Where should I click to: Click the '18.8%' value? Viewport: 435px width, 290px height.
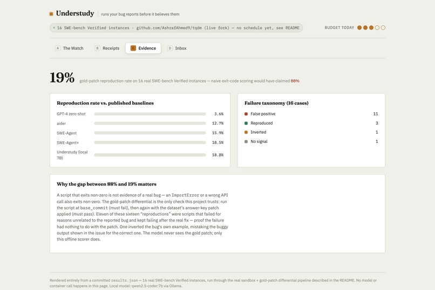(x=218, y=155)
